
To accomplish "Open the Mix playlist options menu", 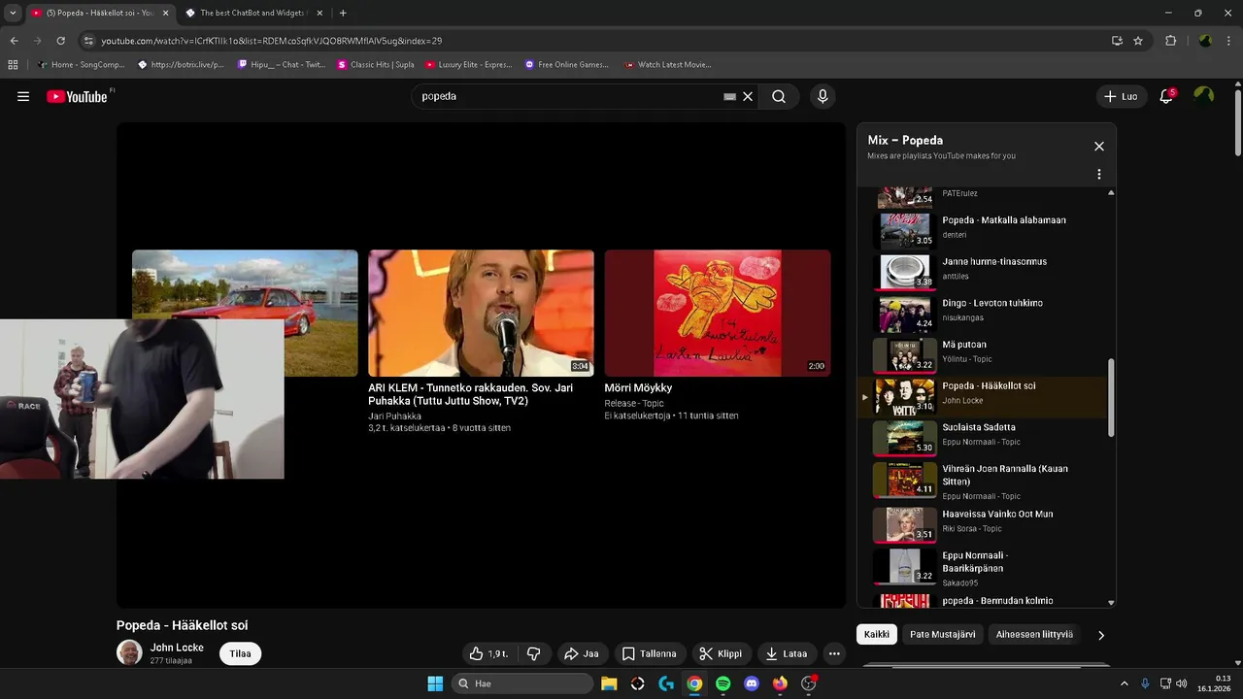I will pos(1099,175).
